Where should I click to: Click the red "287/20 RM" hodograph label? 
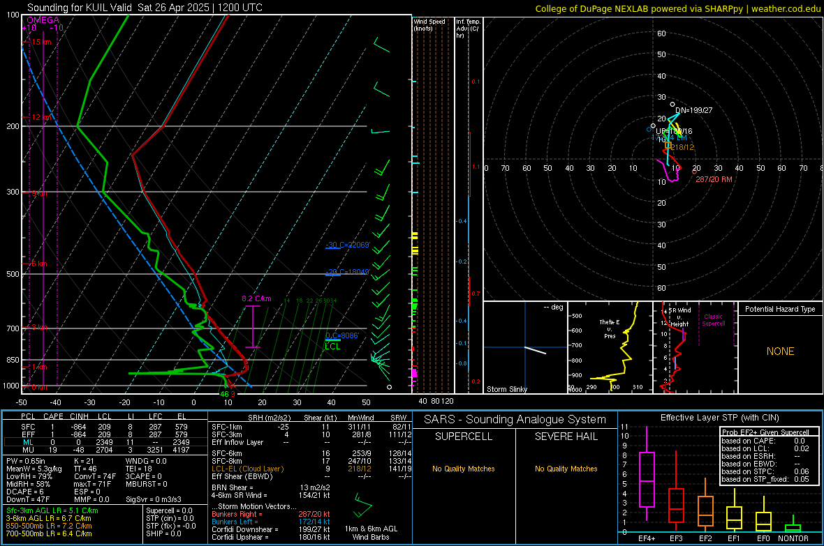point(714,179)
